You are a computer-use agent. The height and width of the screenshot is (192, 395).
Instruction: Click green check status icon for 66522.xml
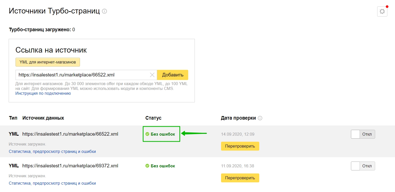(147, 134)
